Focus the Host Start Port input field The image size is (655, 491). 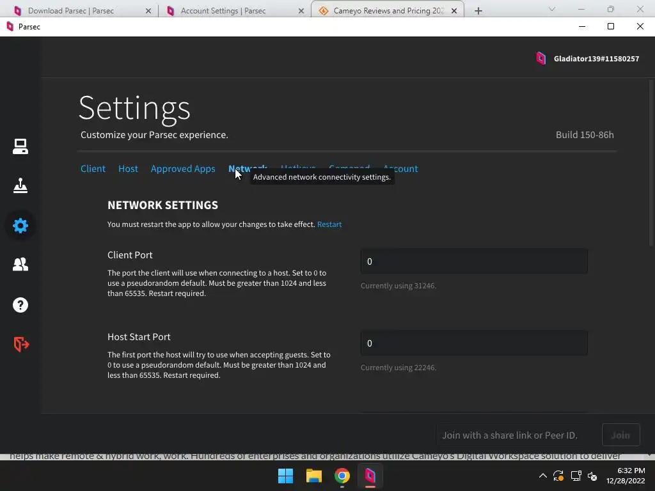474,343
